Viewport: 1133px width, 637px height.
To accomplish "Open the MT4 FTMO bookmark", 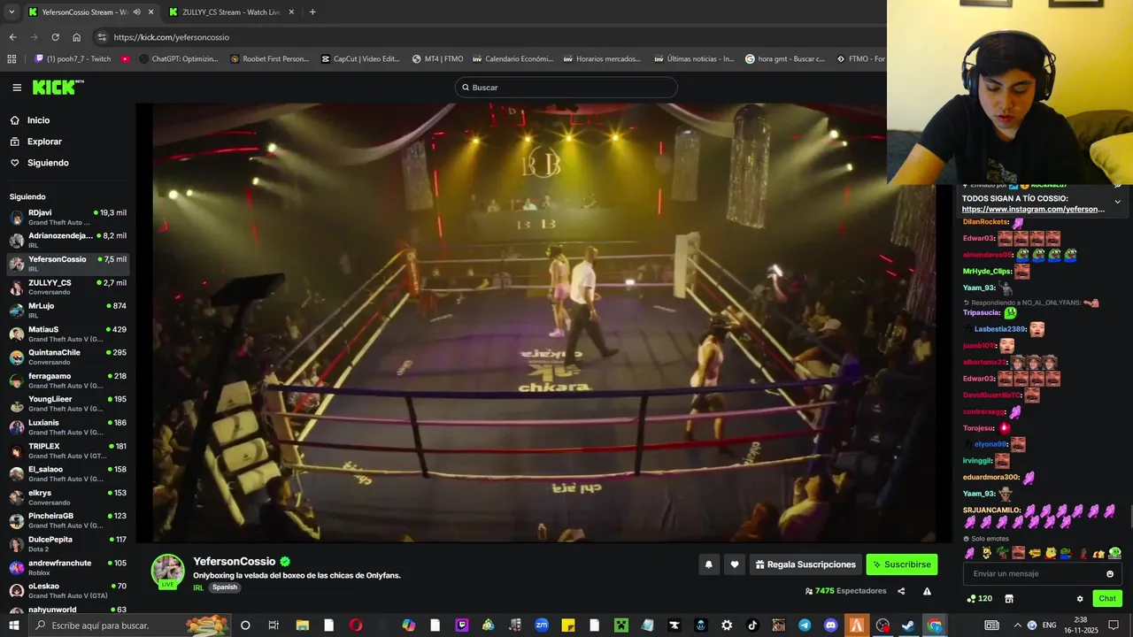I will point(437,59).
